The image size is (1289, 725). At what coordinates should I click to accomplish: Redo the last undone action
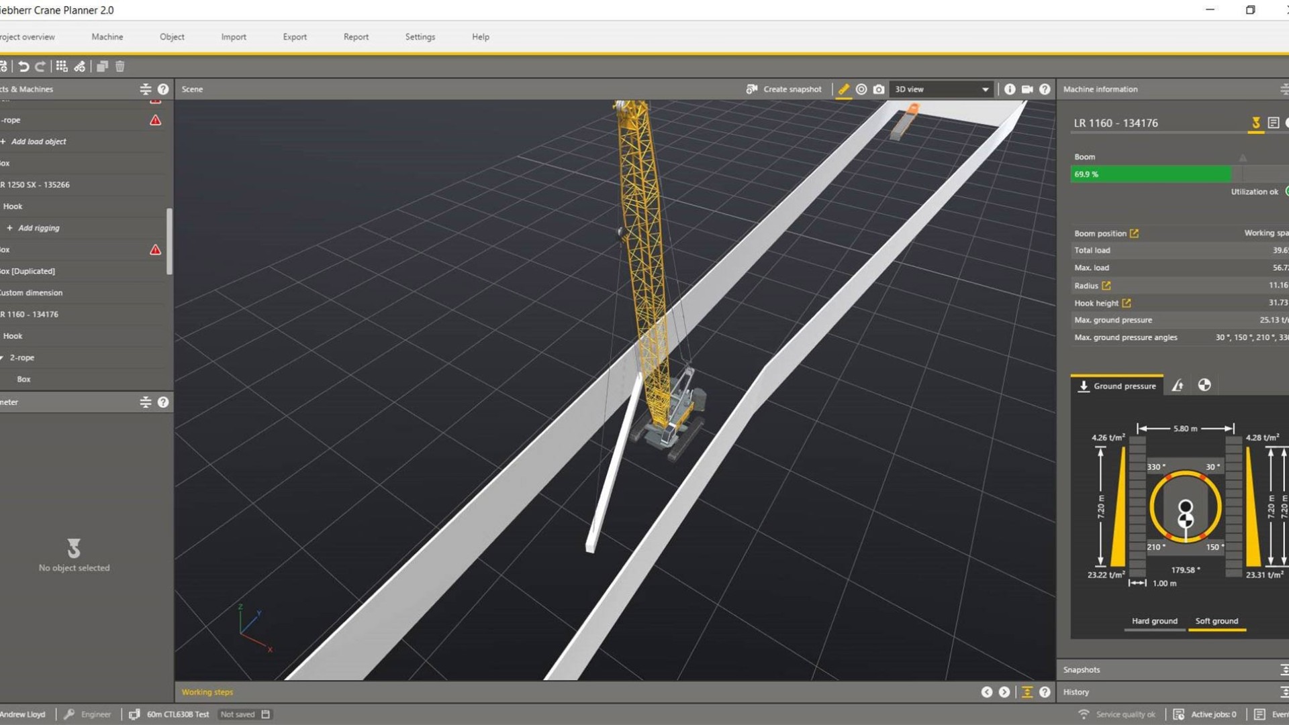[40, 66]
